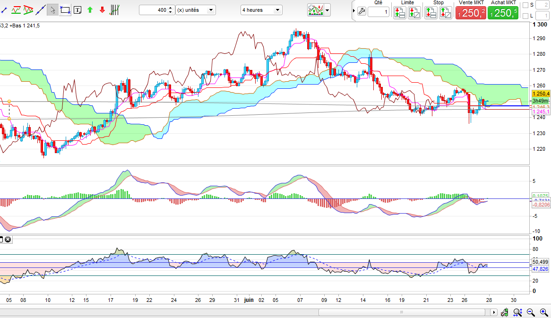The height and width of the screenshot is (318, 551).
Task: Add a text annotation with the T tool
Action: coord(77,9)
